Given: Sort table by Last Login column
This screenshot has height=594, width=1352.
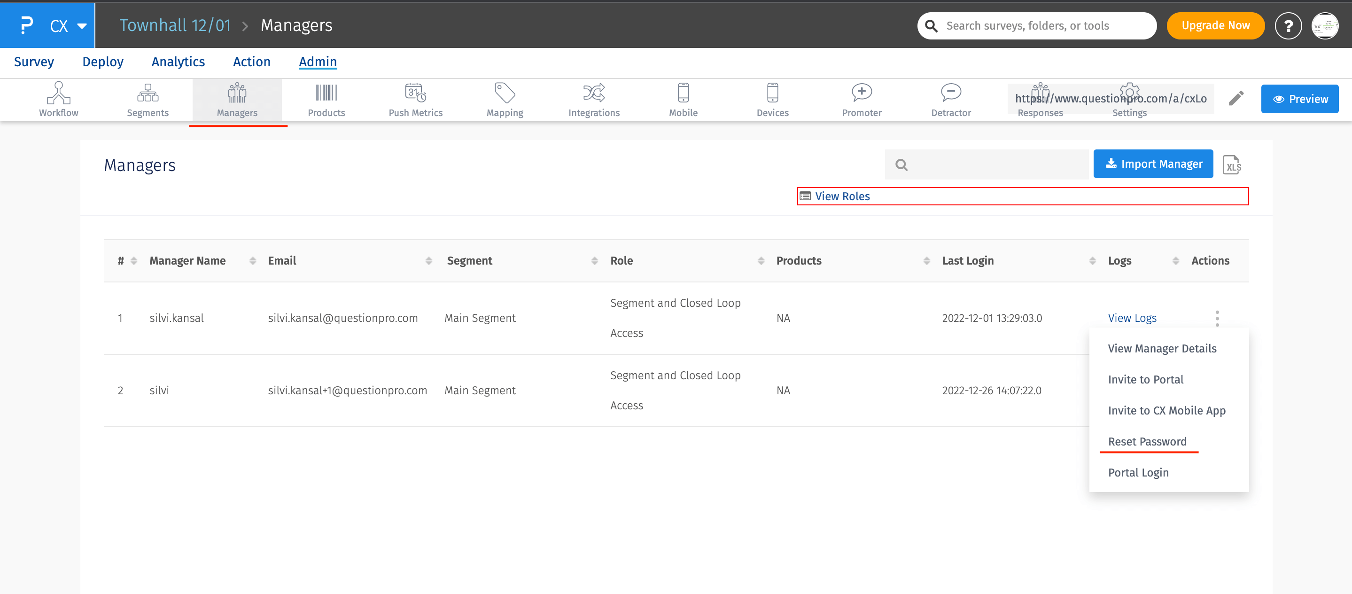Looking at the screenshot, I should pyautogui.click(x=967, y=260).
